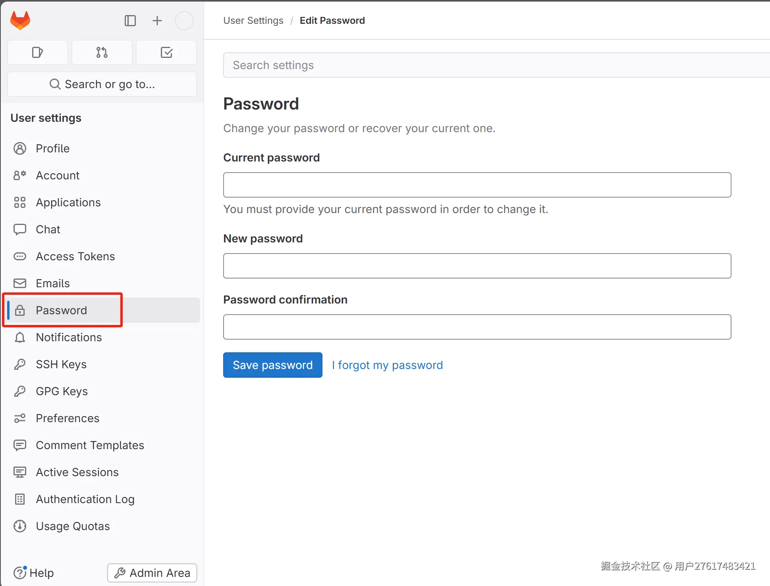This screenshot has height=586, width=770.
Task: Click I forgot my password link
Action: (387, 365)
